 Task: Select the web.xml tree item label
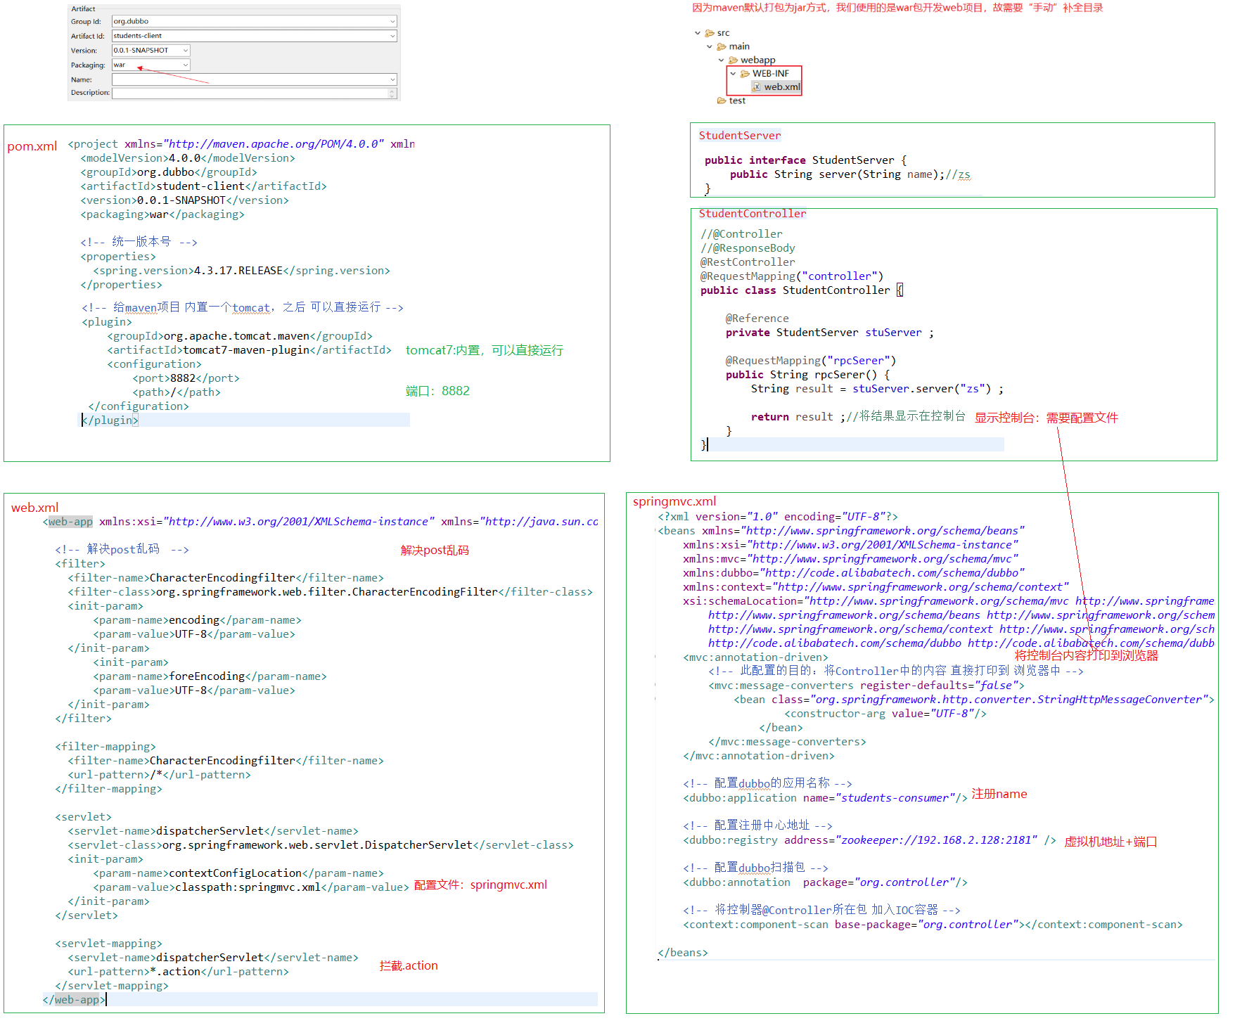click(x=782, y=87)
